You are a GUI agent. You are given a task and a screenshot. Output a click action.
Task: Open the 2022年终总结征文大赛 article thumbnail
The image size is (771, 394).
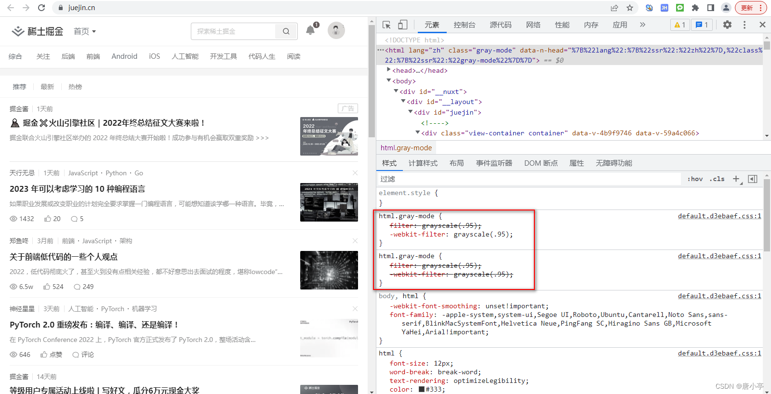tap(329, 136)
